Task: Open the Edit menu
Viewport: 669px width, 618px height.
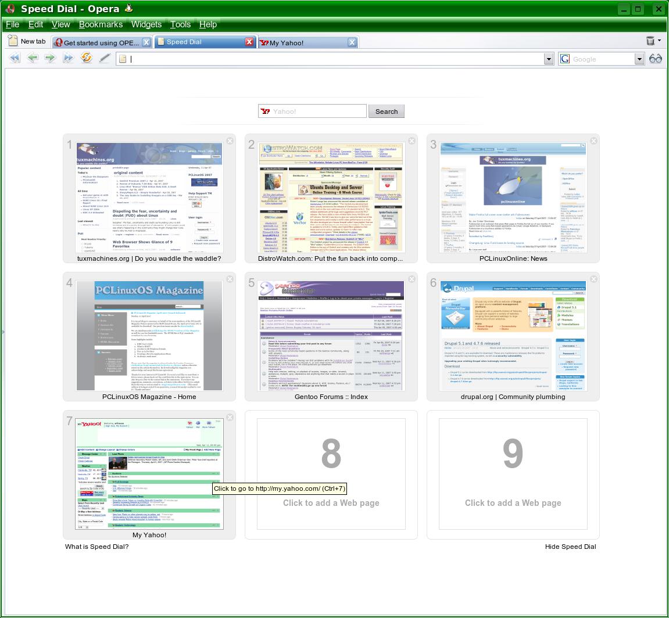Action: point(35,24)
